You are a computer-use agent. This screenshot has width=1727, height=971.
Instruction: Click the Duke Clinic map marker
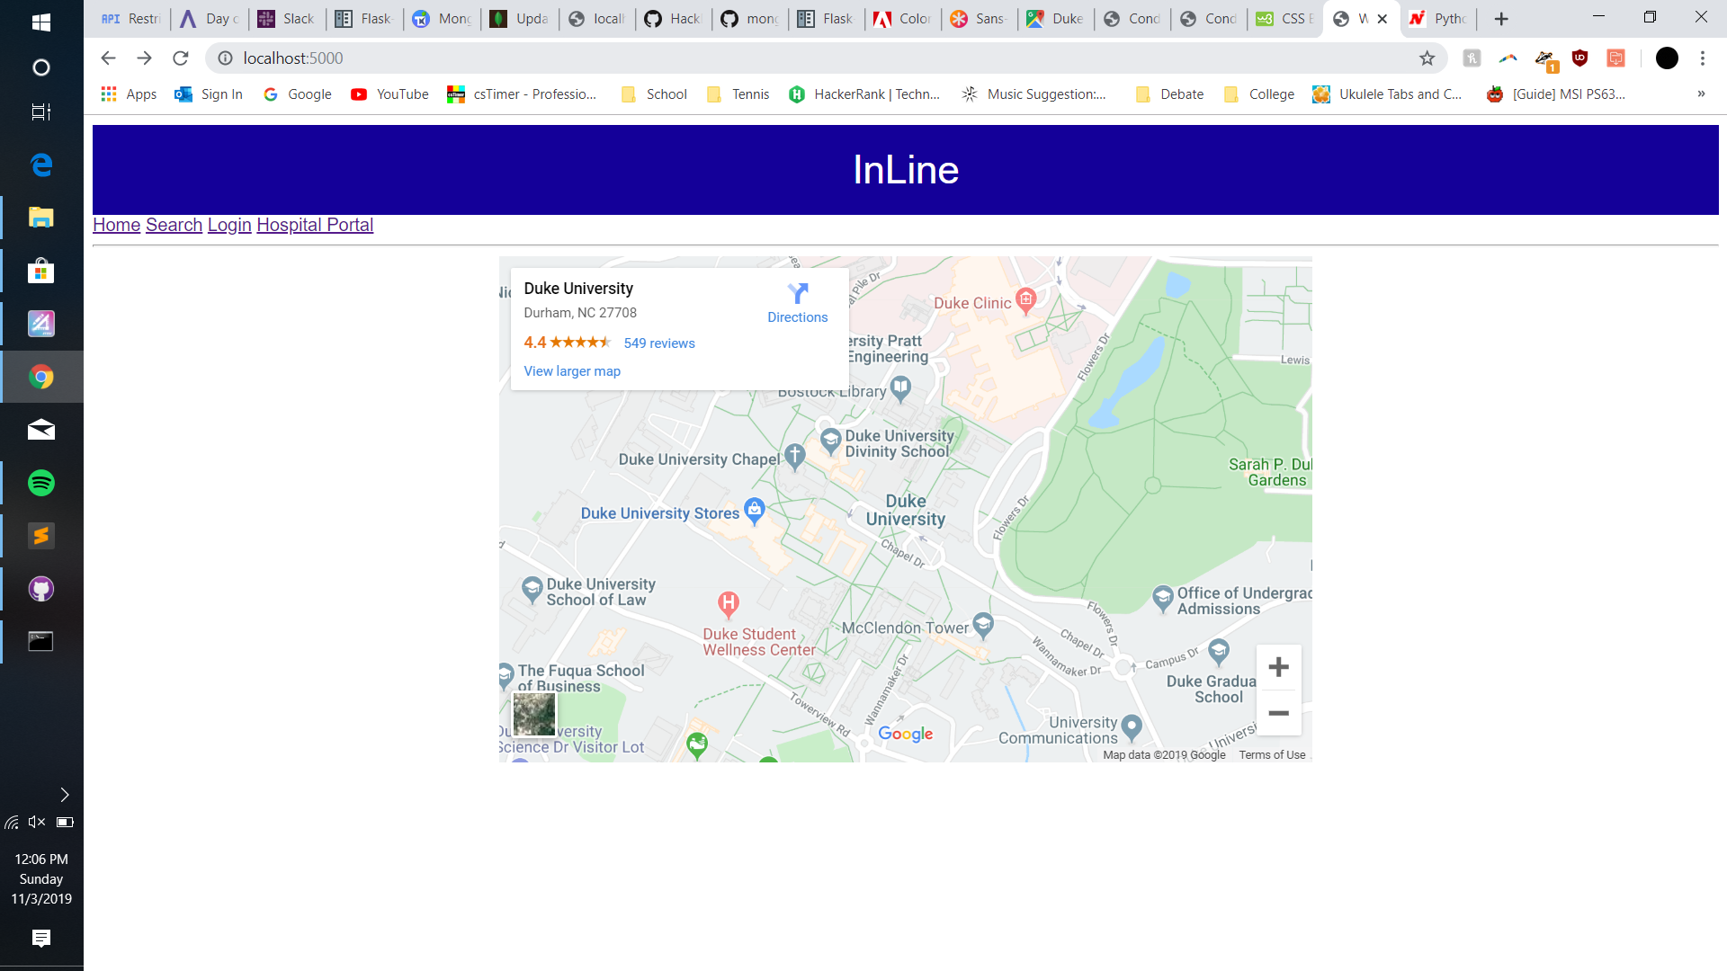pyautogui.click(x=1025, y=299)
